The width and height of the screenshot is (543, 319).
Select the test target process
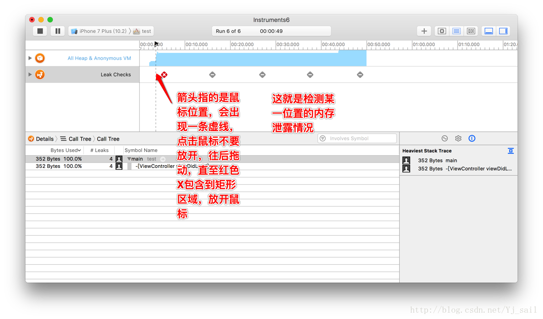142,31
